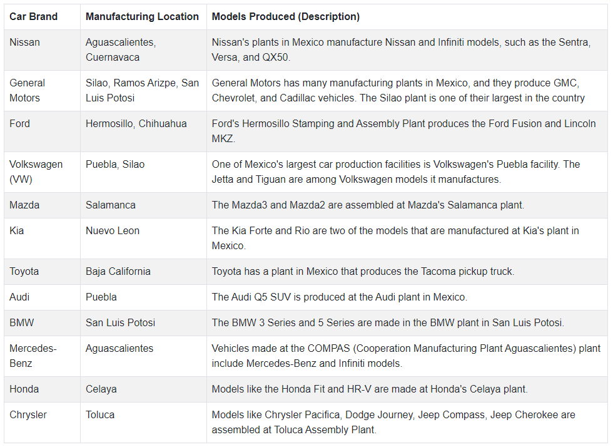Screen dimensions: 613x447
Task: Click the Mercedes-Benz brand cell
Action: pos(42,356)
